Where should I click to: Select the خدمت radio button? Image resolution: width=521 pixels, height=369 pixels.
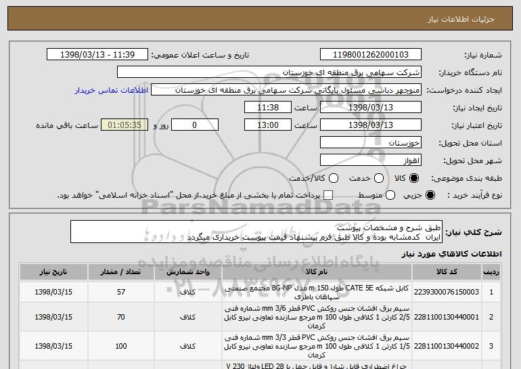coord(379,179)
